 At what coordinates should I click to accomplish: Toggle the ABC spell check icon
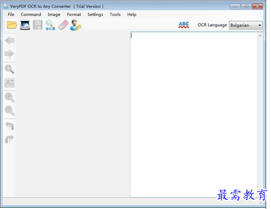pos(184,25)
